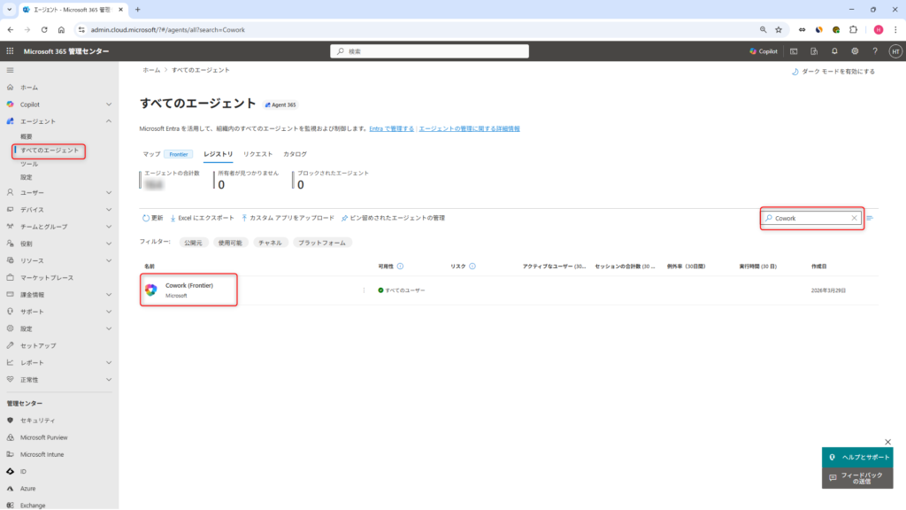
Task: Click the help question mark icon
Action: [x=875, y=51]
